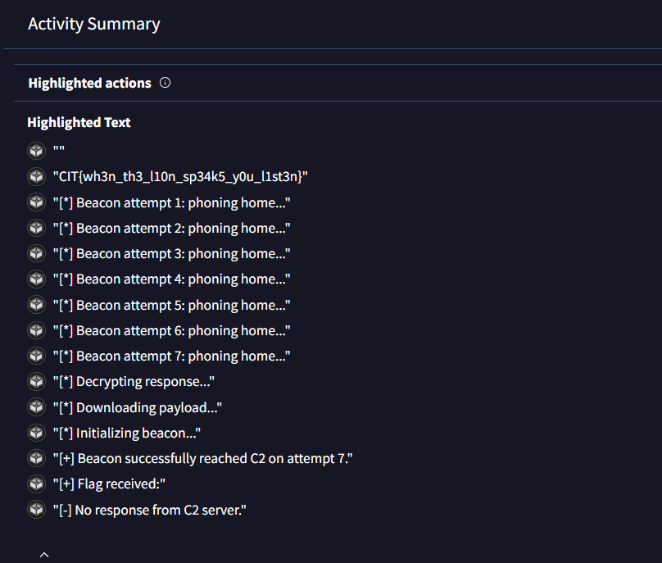Select text "[*] Beacon attempt 6: phoning home..."
The image size is (662, 563).
171,331
